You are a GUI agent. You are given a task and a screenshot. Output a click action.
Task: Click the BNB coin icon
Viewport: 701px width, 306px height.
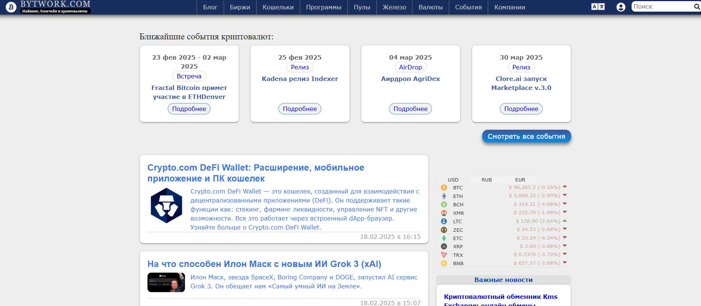tap(444, 263)
